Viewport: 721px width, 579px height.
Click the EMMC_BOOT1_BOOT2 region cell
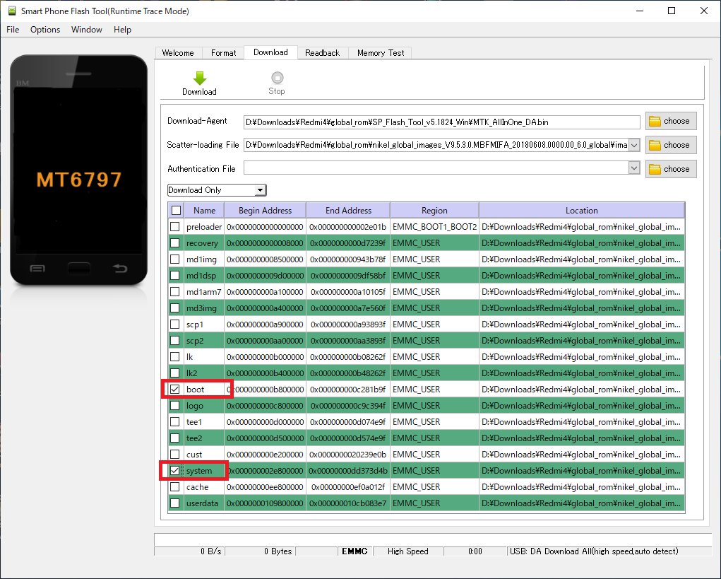click(x=434, y=226)
